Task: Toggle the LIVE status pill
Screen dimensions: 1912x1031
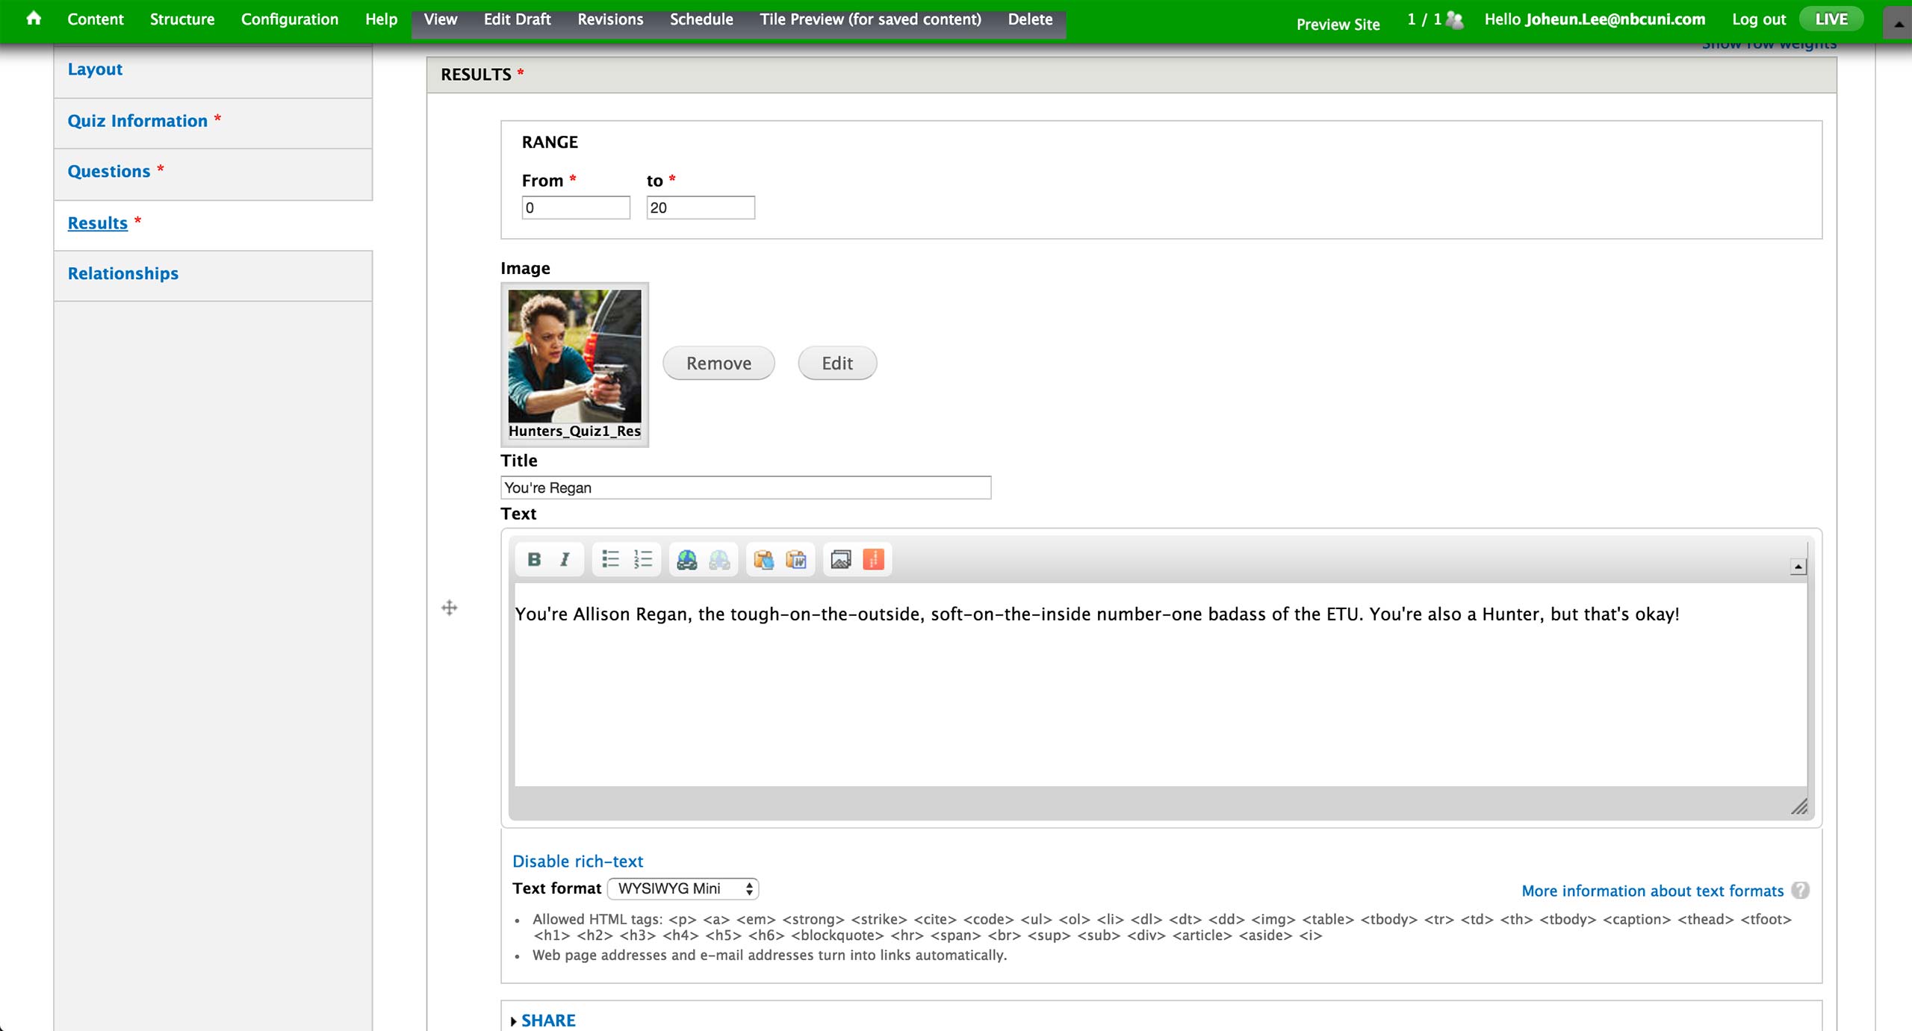Action: click(x=1831, y=19)
